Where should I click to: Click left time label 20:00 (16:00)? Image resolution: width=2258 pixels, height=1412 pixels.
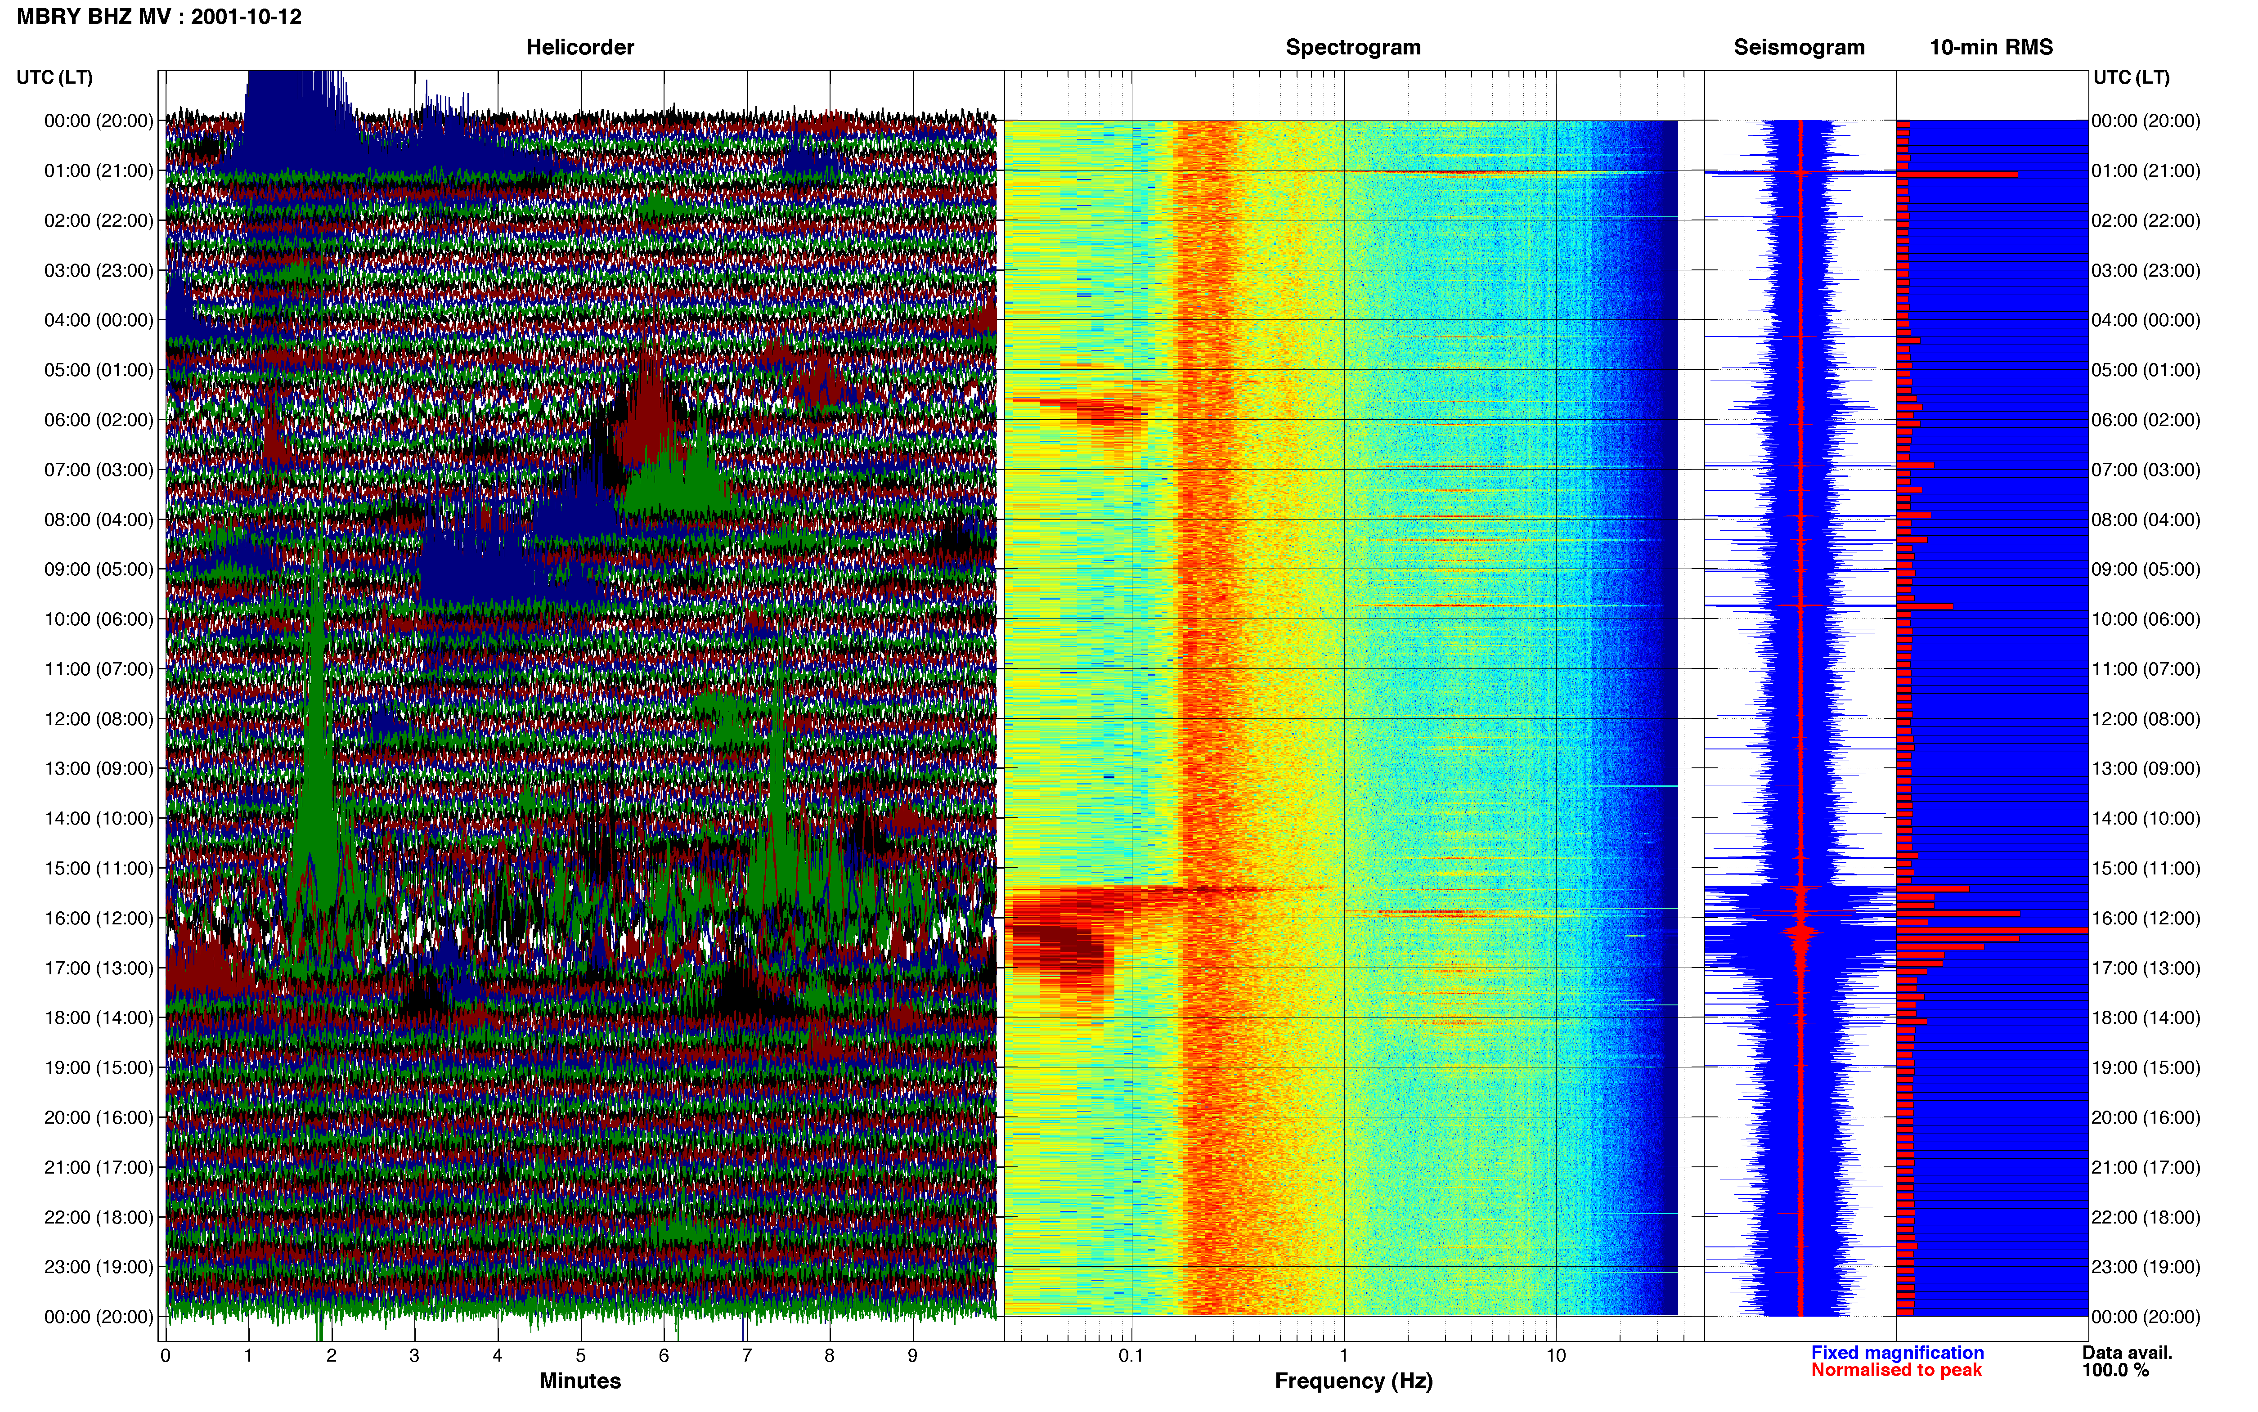[x=98, y=1118]
